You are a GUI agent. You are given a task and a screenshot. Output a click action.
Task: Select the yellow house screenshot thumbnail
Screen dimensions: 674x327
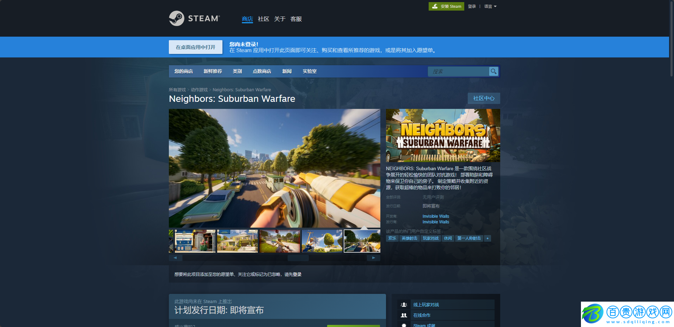tap(237, 241)
